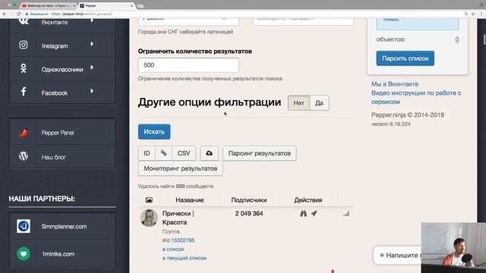Visit Smmplanner.com partner icon

[x=24, y=226]
